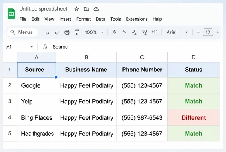Click the print icon

click(x=67, y=32)
